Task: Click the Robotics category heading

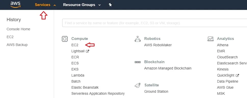Action: (152, 39)
